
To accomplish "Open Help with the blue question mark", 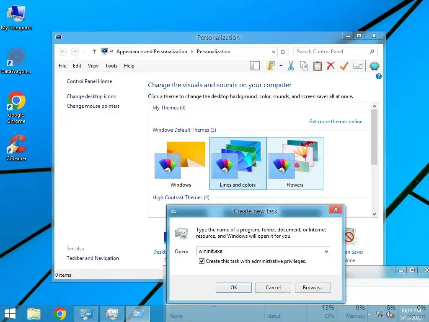I will pyautogui.click(x=378, y=76).
